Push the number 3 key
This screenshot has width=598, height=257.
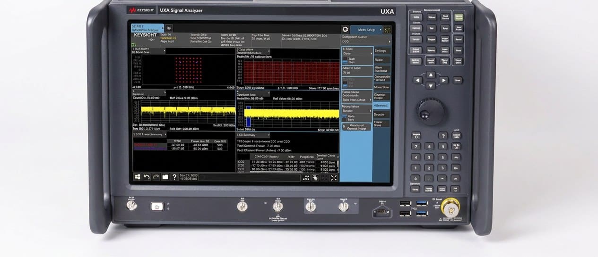click(x=442, y=168)
